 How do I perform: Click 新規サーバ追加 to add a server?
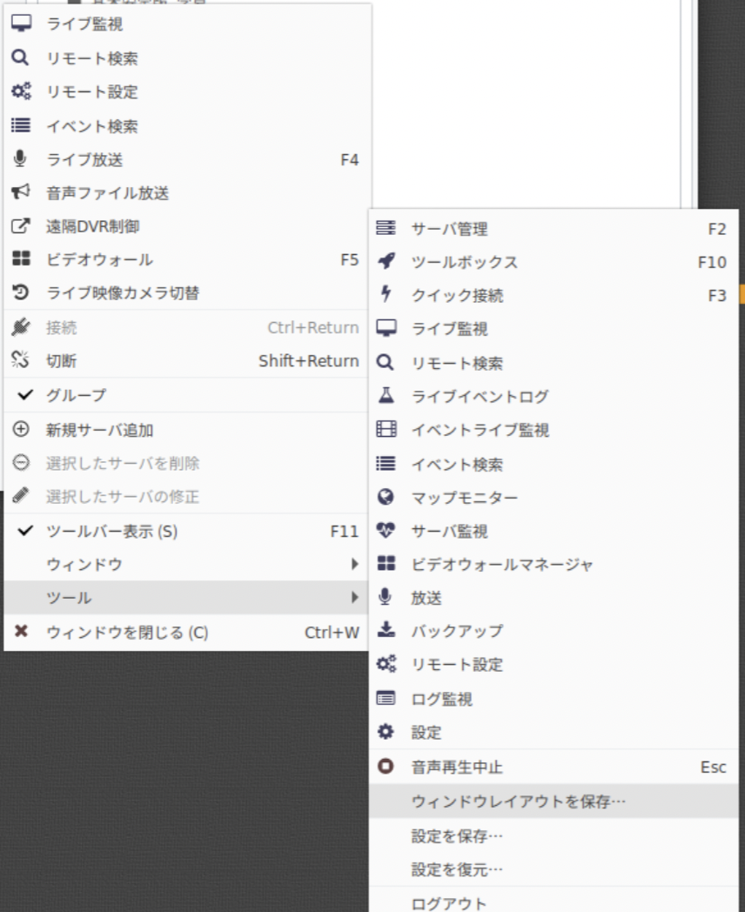click(99, 430)
